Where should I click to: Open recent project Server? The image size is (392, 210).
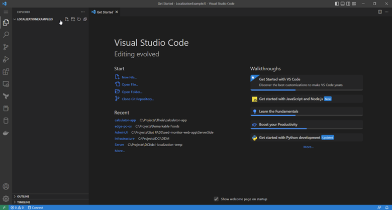click(119, 145)
